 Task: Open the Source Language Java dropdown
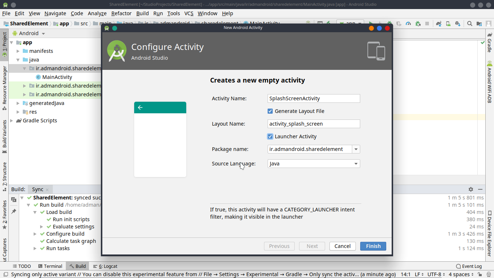[314, 164]
